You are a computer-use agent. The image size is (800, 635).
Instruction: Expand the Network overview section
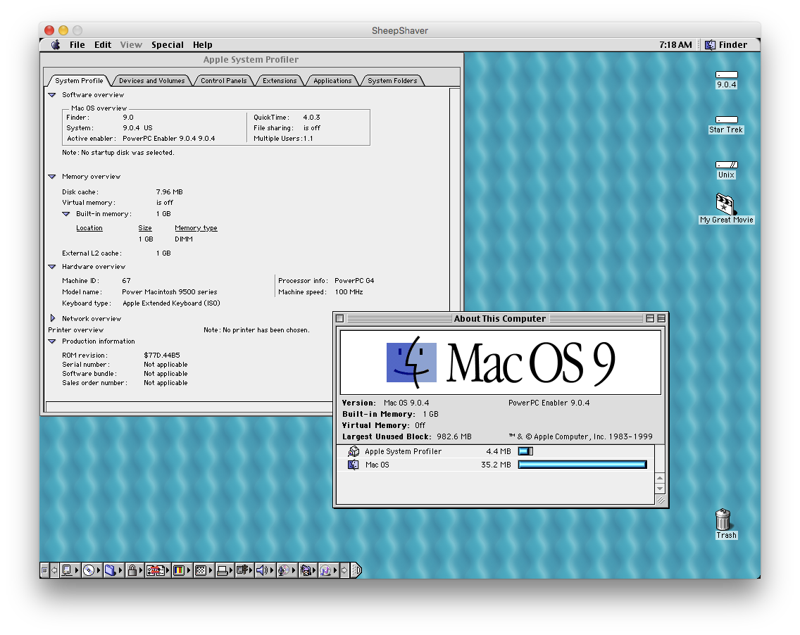[53, 318]
